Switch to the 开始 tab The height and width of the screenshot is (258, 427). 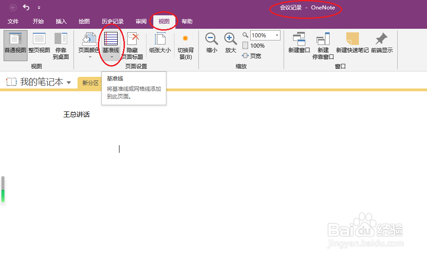[x=38, y=22]
